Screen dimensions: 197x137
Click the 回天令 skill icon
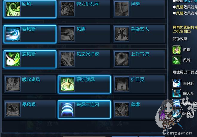click(x=176, y=93)
